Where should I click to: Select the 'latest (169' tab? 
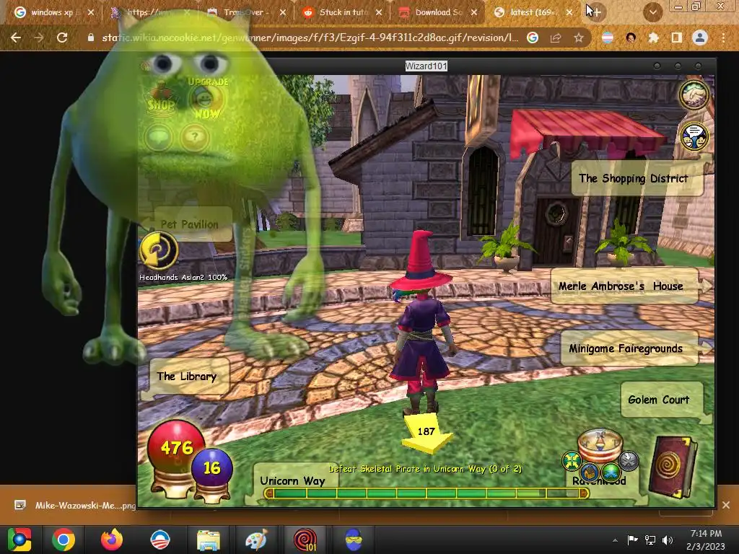(533, 12)
